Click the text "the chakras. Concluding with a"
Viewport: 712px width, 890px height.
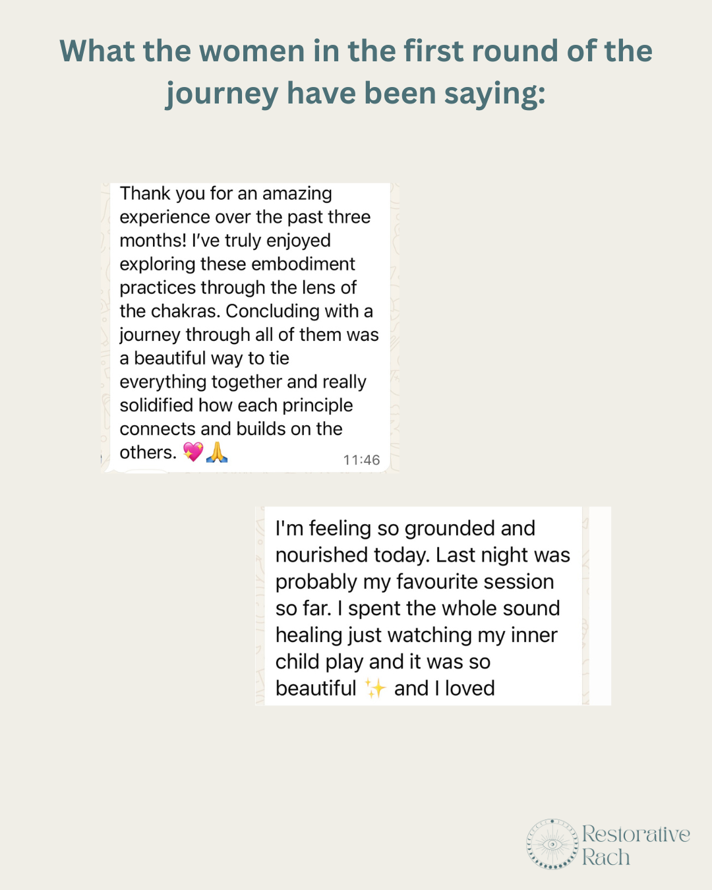click(246, 311)
